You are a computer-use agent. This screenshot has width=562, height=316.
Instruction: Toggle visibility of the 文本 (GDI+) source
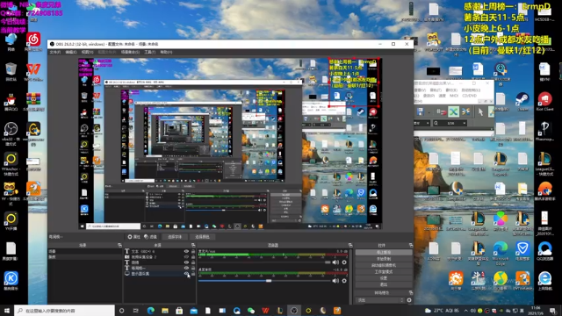pyautogui.click(x=186, y=251)
